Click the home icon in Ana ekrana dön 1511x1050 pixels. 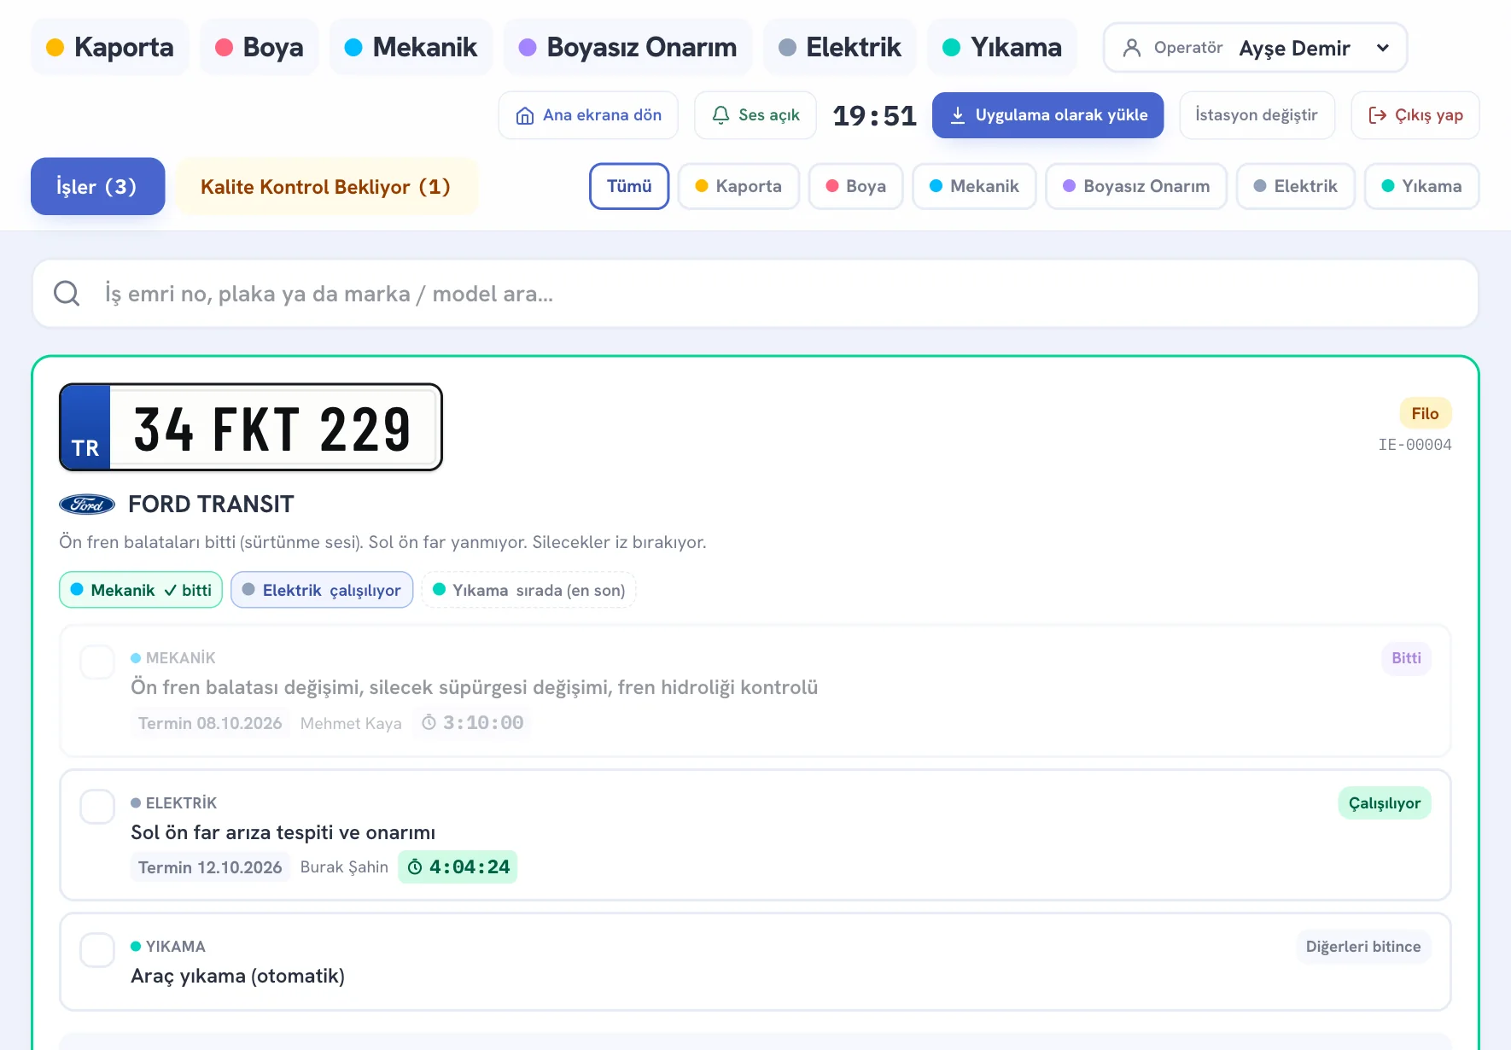(x=525, y=115)
